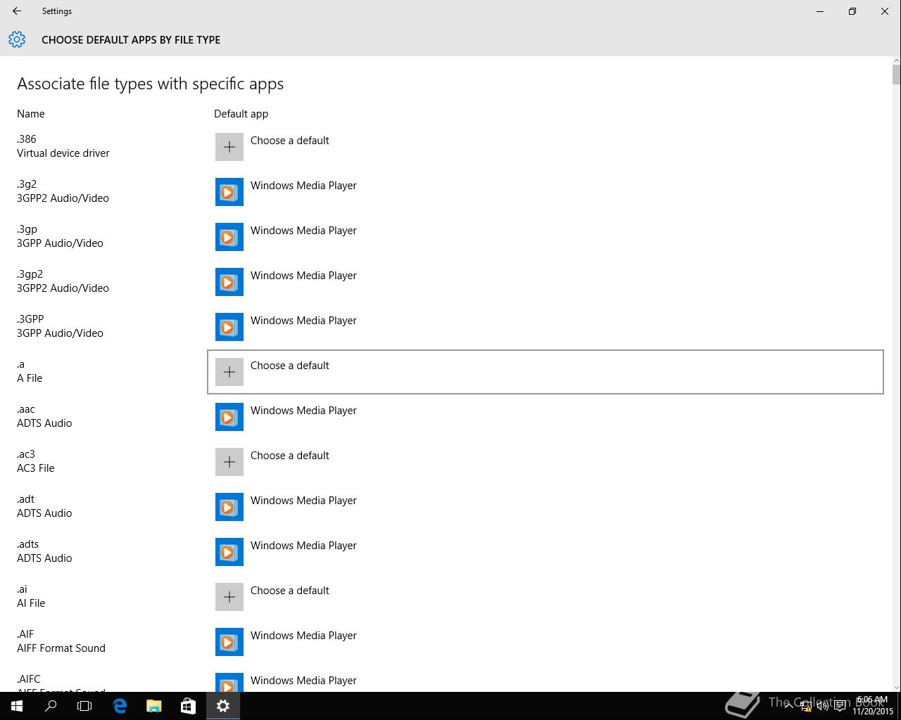
Task: Open Action Center notification icon
Action: (840, 707)
